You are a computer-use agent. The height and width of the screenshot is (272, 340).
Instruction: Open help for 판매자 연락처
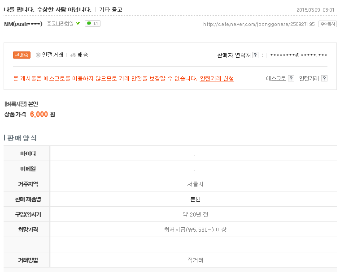(255, 55)
